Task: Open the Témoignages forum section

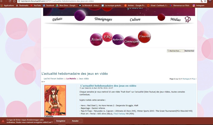Action: (103, 19)
